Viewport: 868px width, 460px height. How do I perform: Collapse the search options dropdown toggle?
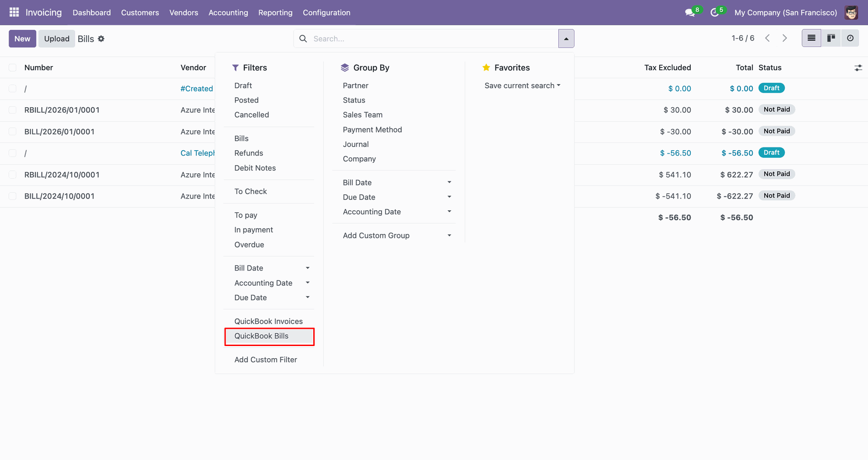pos(566,38)
